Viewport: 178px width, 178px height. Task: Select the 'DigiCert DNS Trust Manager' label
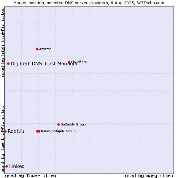(44, 64)
